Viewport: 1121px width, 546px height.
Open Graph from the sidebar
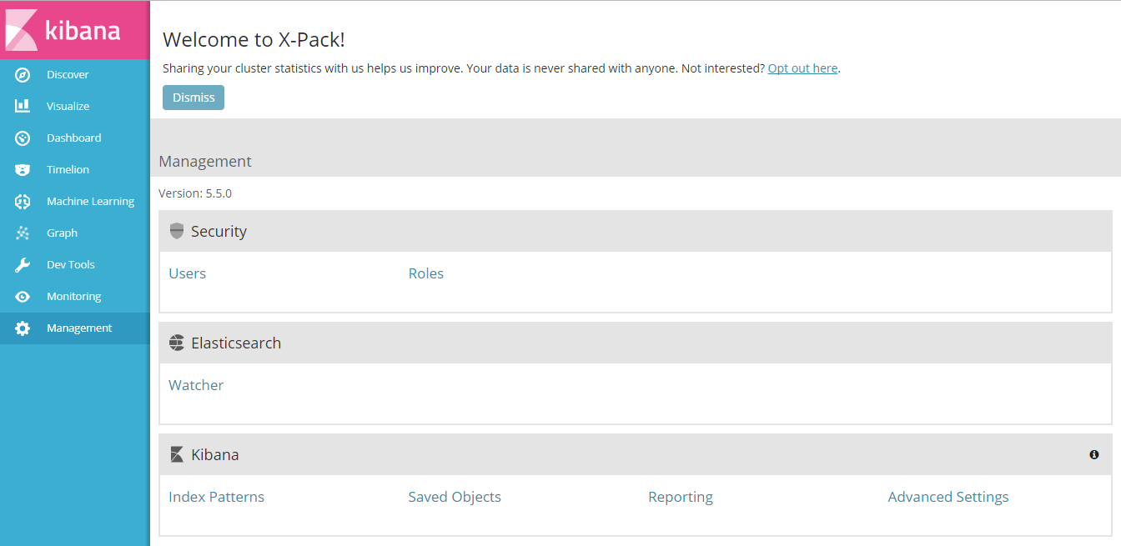pos(75,233)
